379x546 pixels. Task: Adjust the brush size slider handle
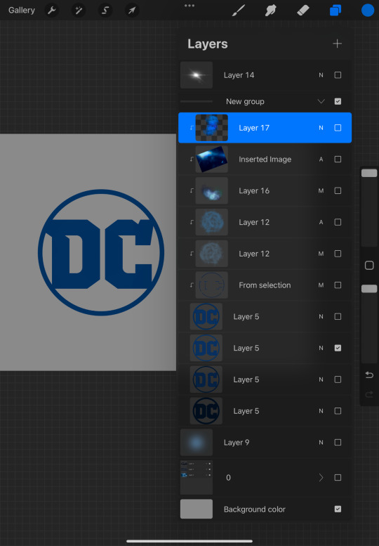click(x=369, y=173)
